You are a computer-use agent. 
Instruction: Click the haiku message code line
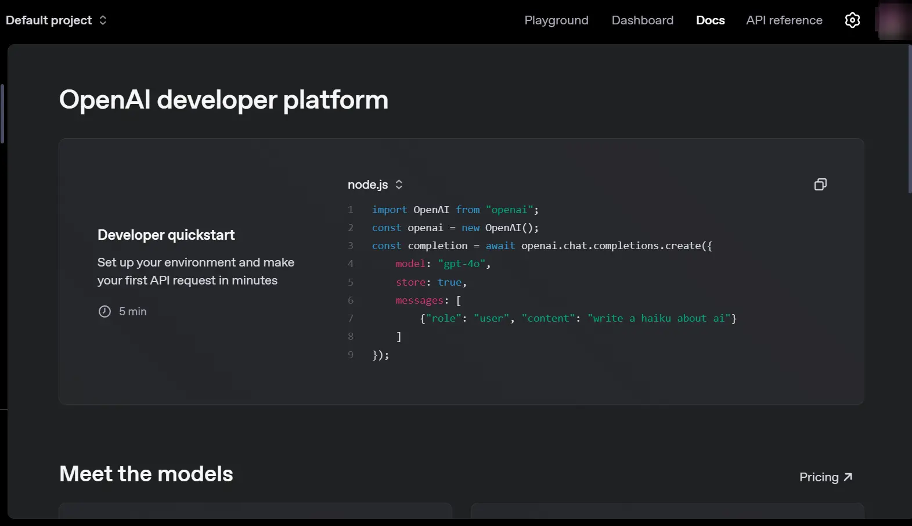pyautogui.click(x=578, y=318)
